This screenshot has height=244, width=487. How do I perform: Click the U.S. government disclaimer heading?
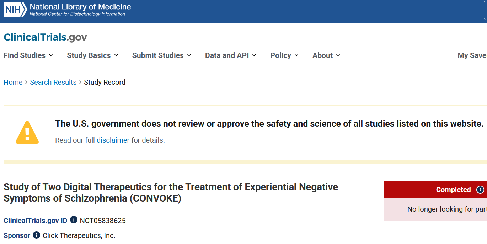(x=269, y=124)
